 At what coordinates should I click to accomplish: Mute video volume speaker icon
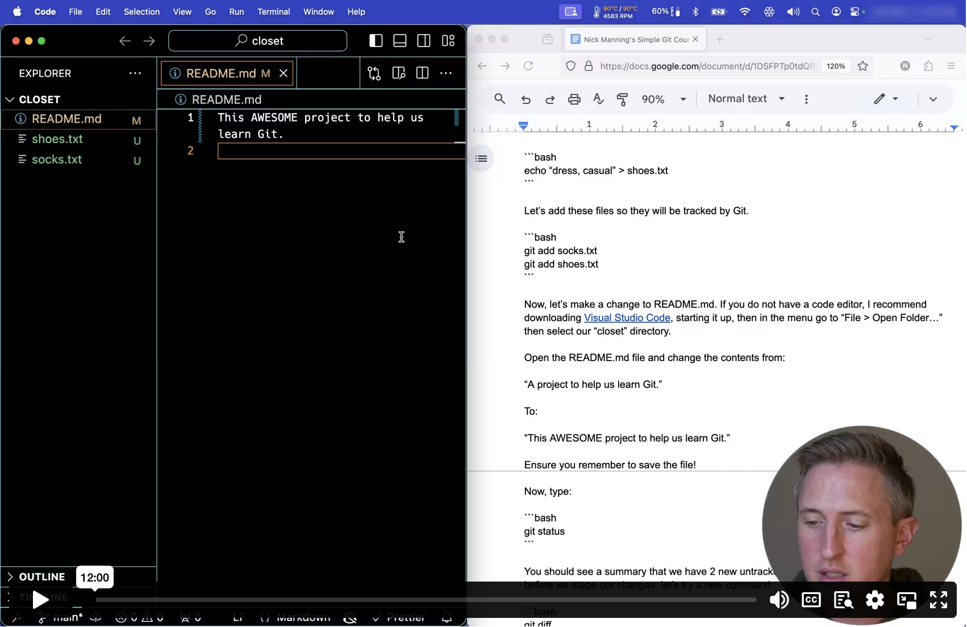(779, 600)
